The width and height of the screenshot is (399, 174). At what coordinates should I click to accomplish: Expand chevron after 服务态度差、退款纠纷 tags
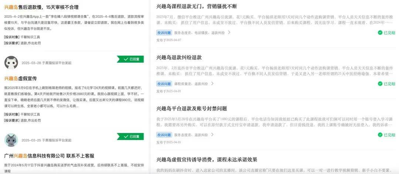coord(212,135)
